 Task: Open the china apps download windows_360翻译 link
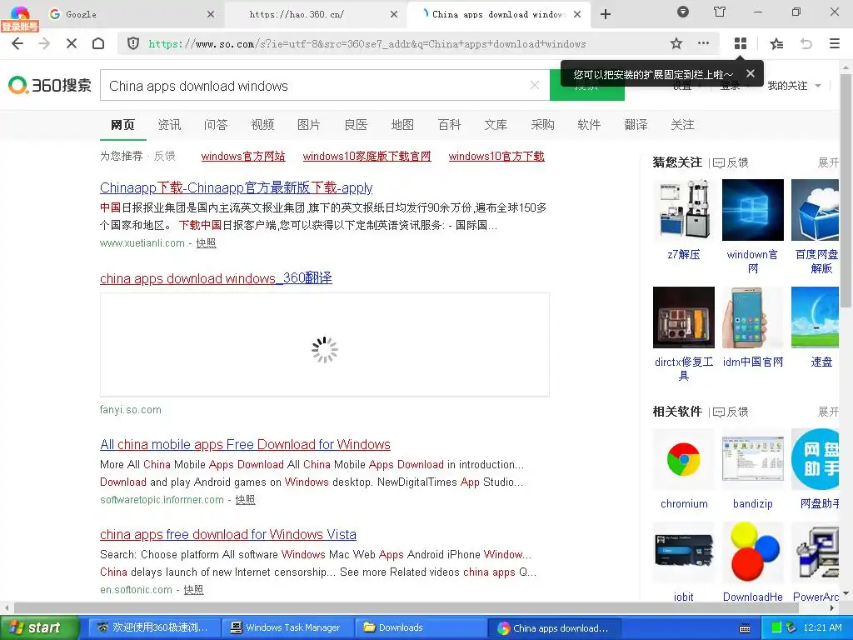pyautogui.click(x=216, y=278)
